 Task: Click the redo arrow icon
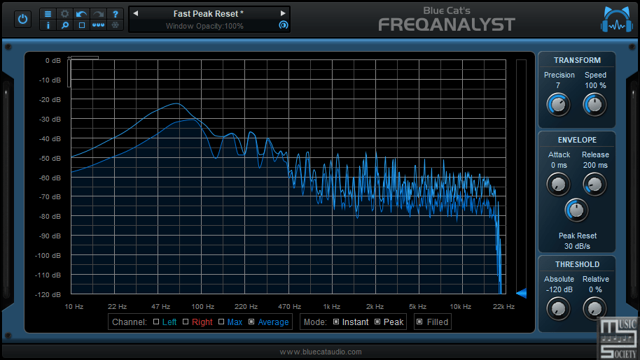click(98, 14)
